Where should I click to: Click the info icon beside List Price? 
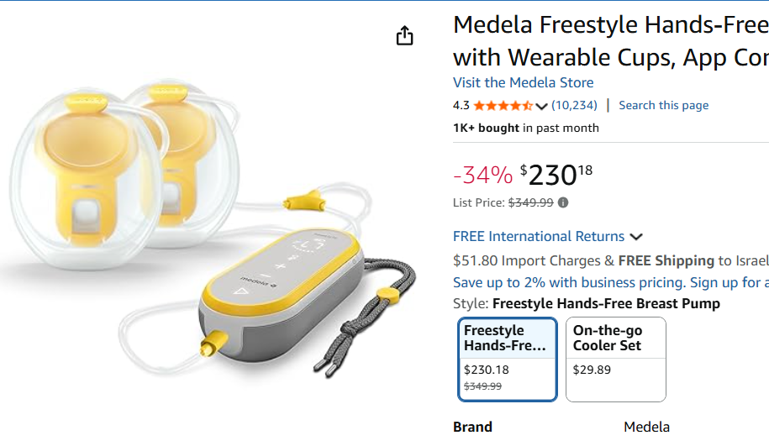(x=563, y=202)
